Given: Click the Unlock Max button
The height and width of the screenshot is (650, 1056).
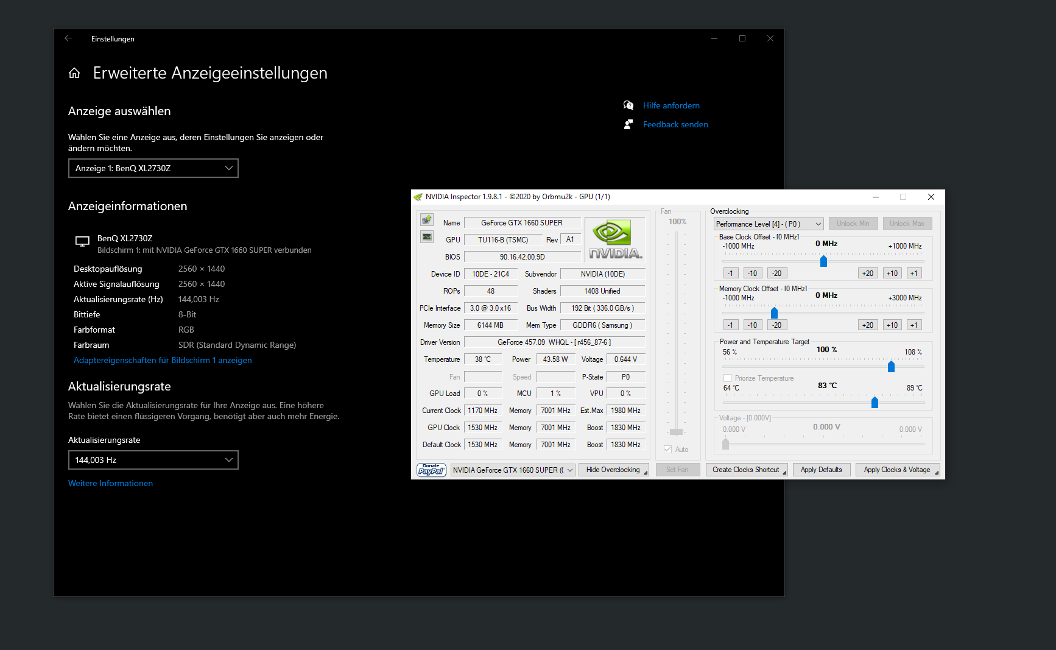Looking at the screenshot, I should pos(907,224).
